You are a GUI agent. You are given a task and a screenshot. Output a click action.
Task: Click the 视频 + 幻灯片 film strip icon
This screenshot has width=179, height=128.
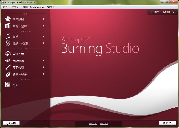tap(8, 43)
